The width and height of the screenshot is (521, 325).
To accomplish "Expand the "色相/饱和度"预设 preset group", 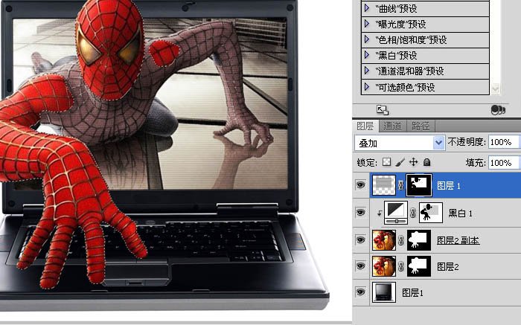I will pyautogui.click(x=366, y=39).
